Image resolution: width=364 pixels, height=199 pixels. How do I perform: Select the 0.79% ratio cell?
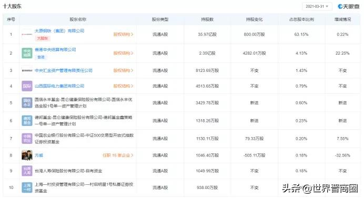click(301, 86)
